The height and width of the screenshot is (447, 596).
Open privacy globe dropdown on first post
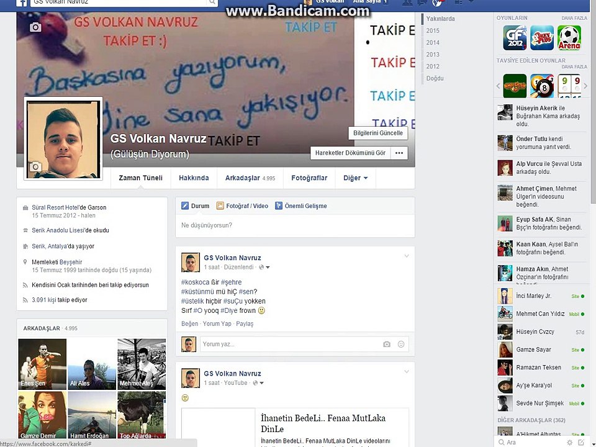point(264,267)
